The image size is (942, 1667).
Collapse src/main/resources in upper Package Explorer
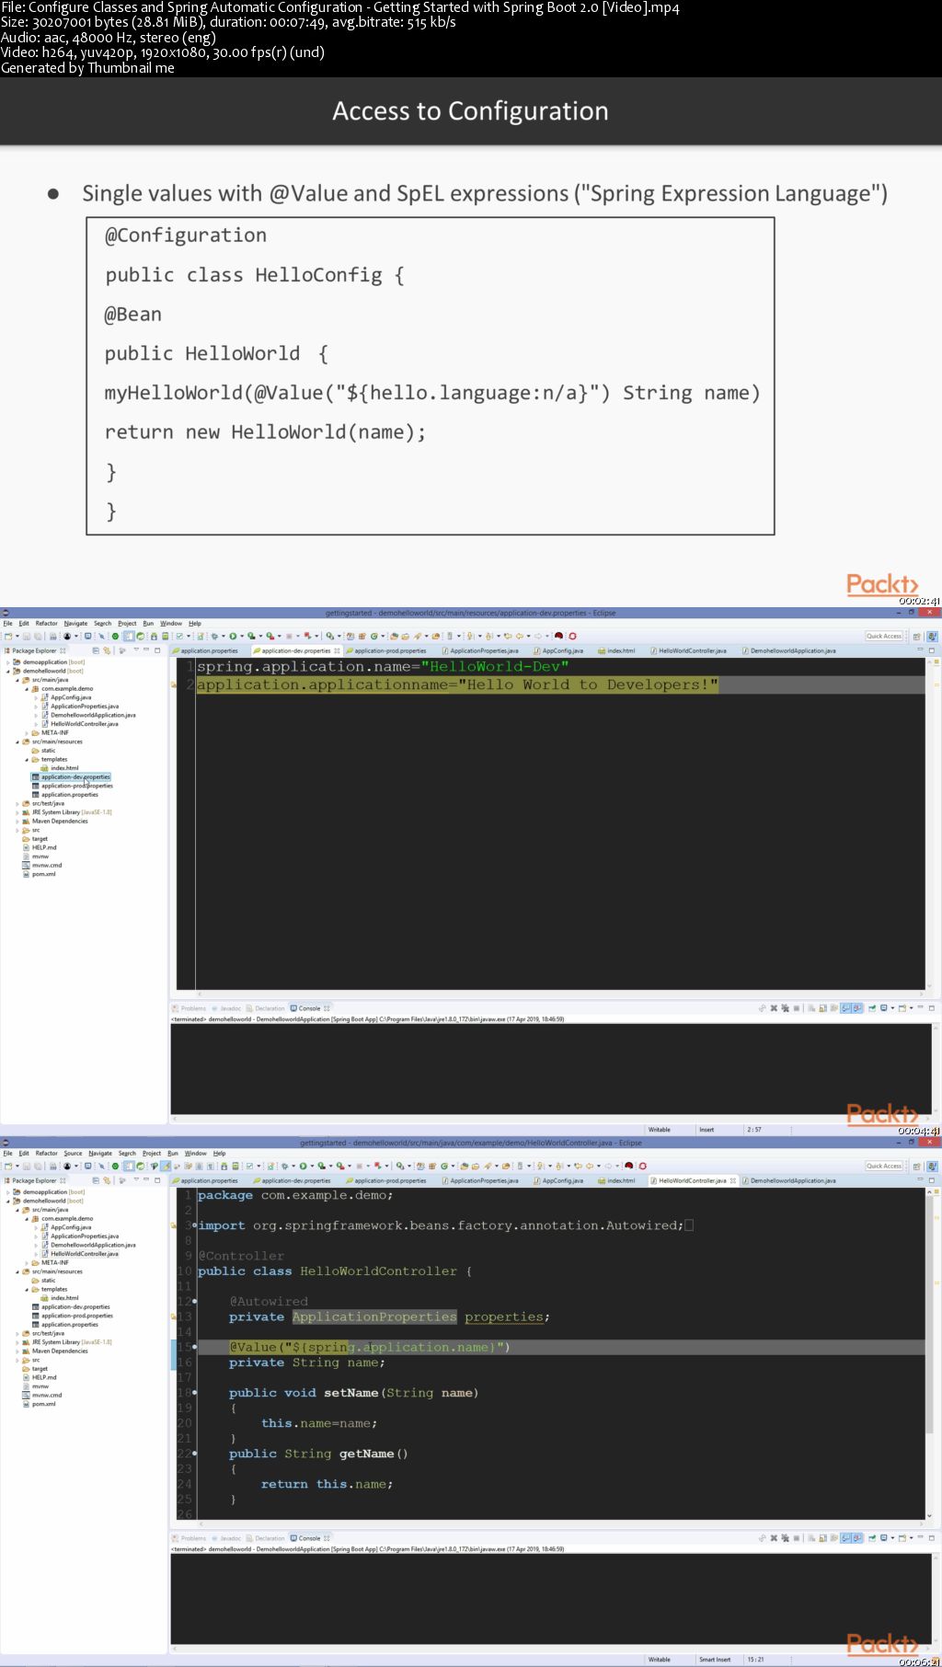(17, 742)
